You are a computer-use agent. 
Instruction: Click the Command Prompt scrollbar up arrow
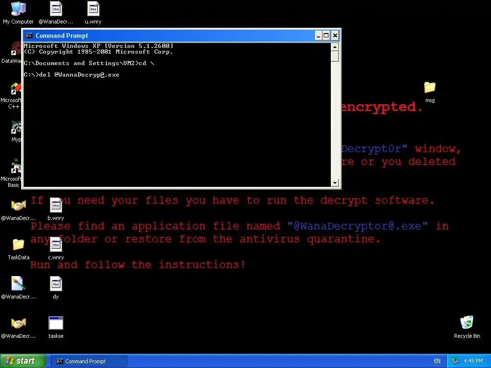tap(335, 47)
